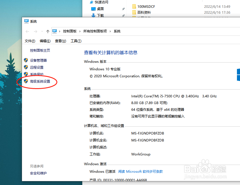Click the WorkGroup value
Image resolution: width=240 pixels, height=185 pixels.
(141, 154)
